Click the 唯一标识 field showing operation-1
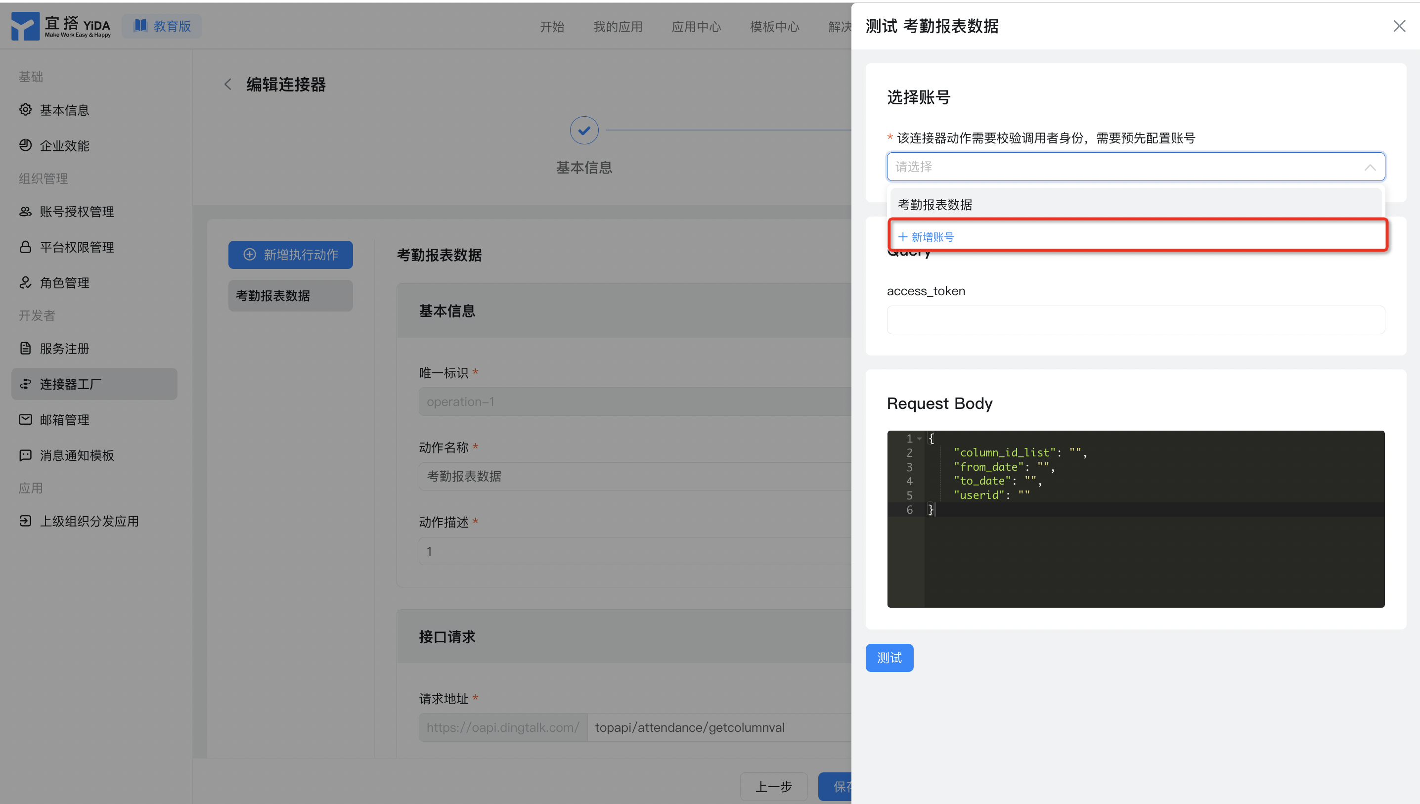The image size is (1420, 804). click(x=635, y=402)
